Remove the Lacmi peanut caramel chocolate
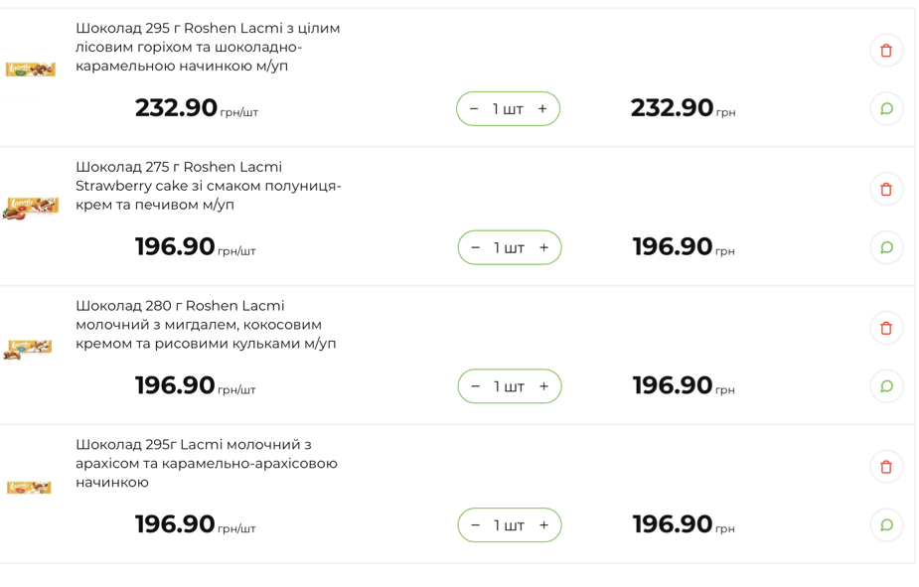 point(886,467)
